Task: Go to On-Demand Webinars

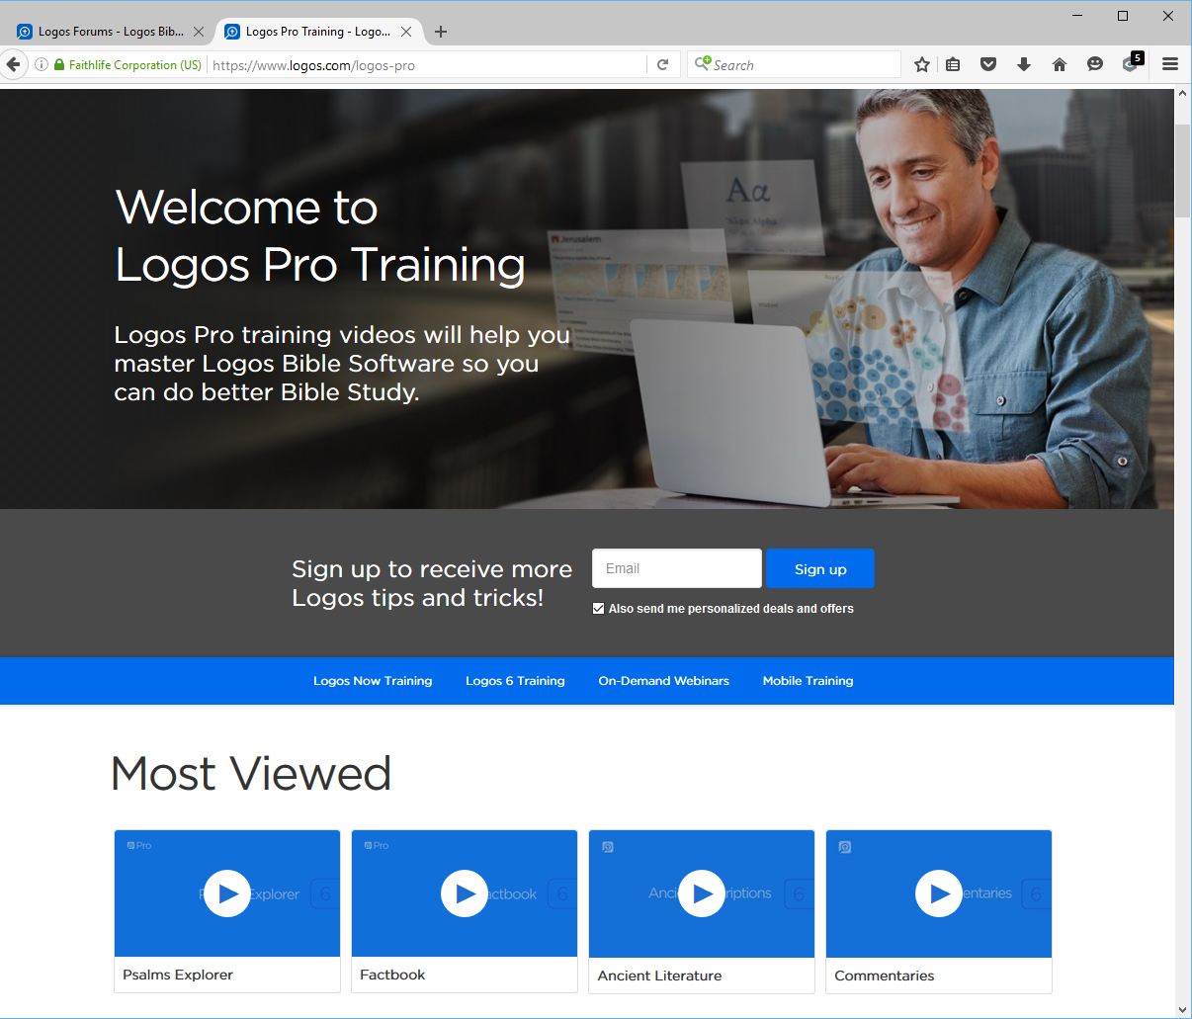Action: click(x=664, y=681)
